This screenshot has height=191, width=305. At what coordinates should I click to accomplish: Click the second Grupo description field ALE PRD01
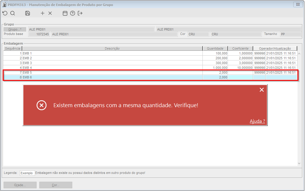coord(229,29)
